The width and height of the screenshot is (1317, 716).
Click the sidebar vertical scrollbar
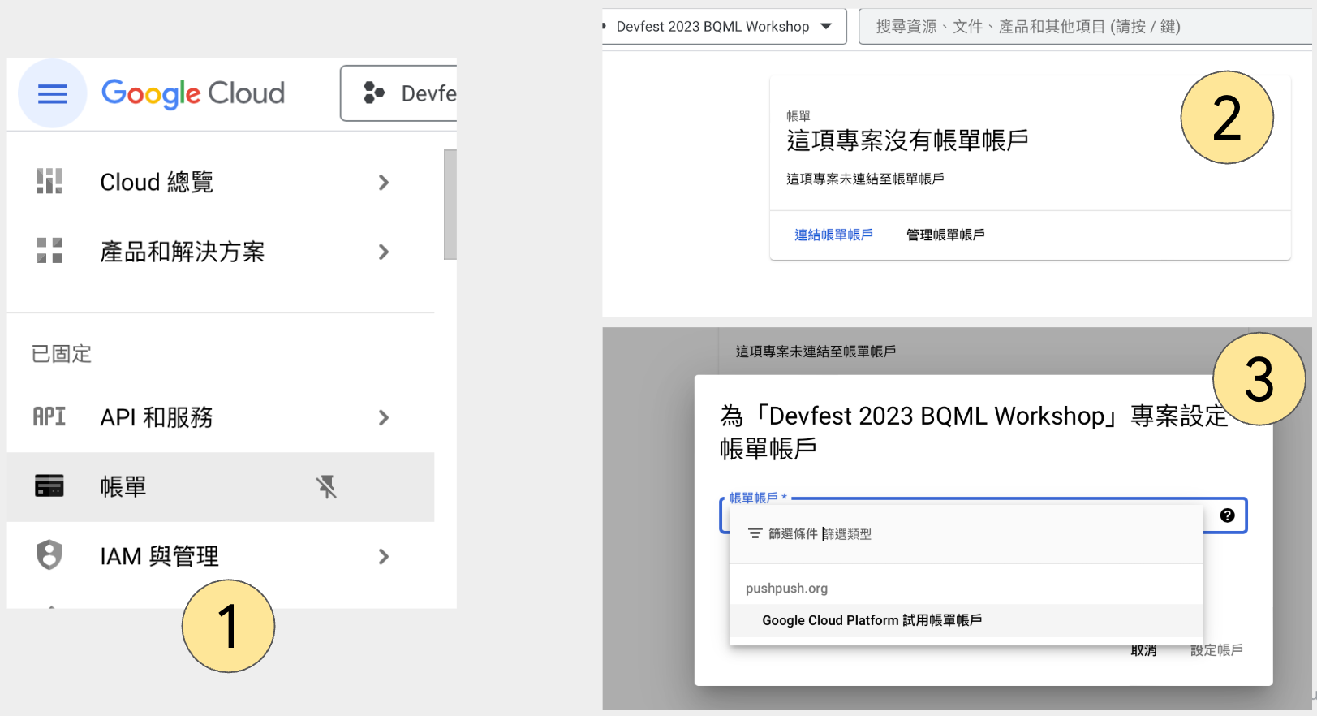[450, 205]
